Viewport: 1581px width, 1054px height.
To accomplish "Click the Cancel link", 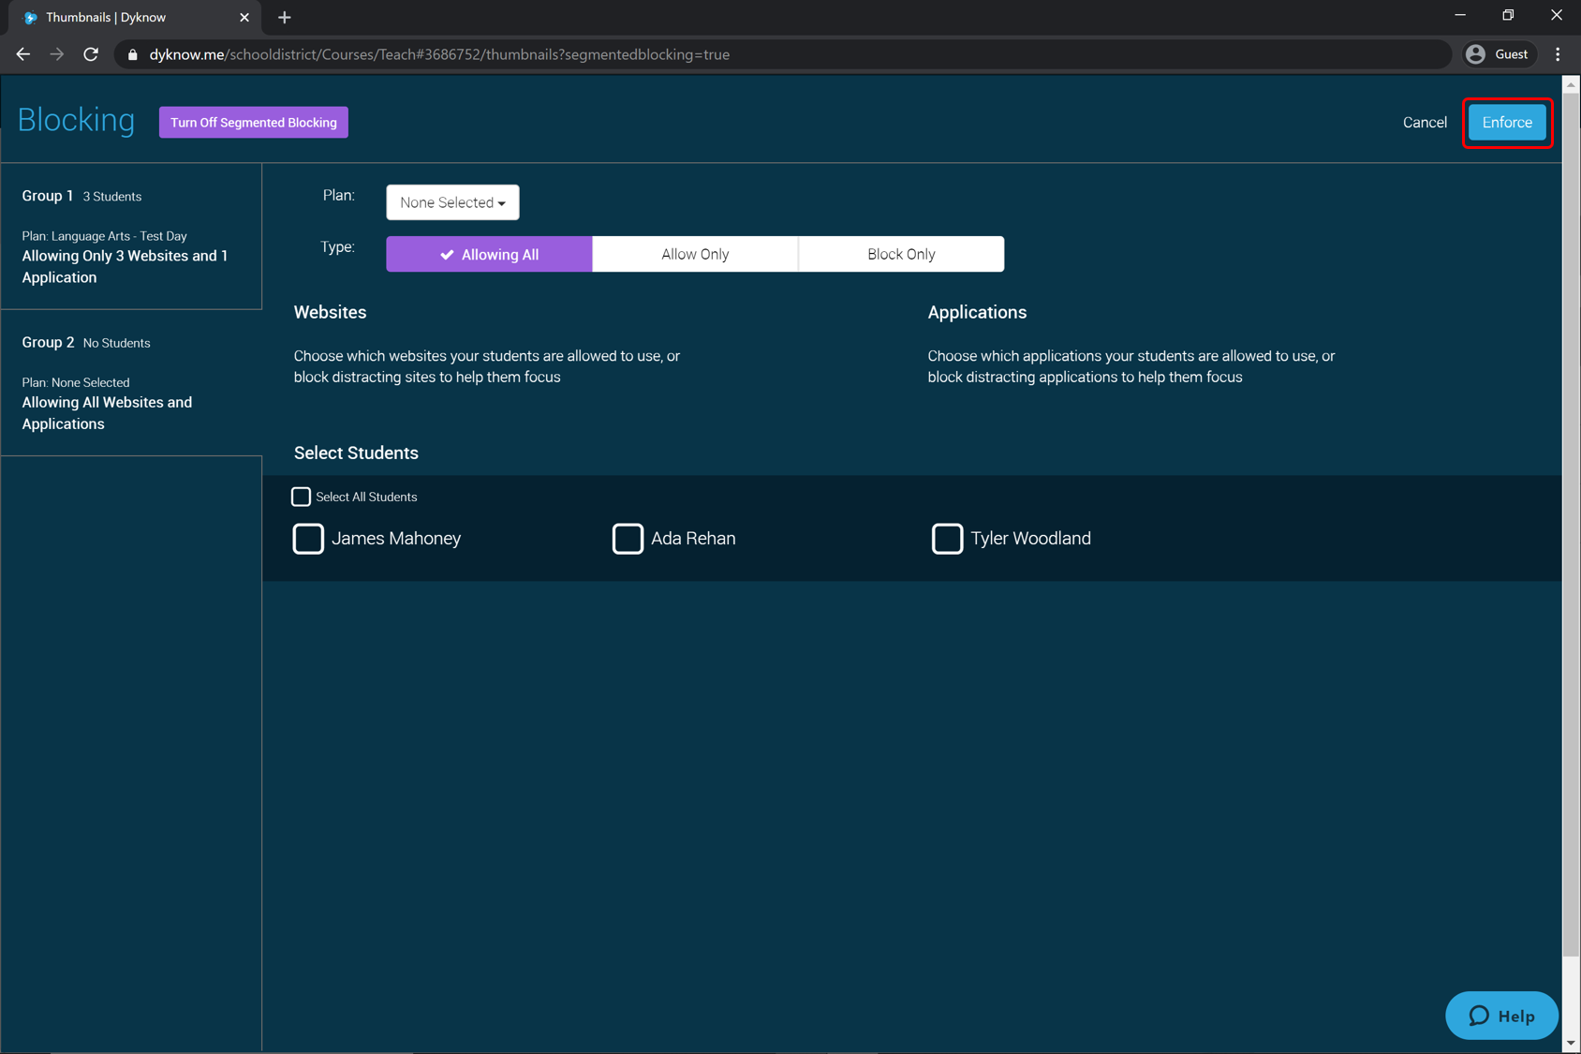I will [1425, 123].
